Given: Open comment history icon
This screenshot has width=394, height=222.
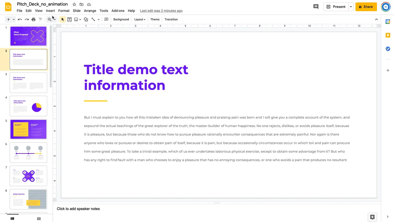Looking at the screenshot, I should point(316,7).
